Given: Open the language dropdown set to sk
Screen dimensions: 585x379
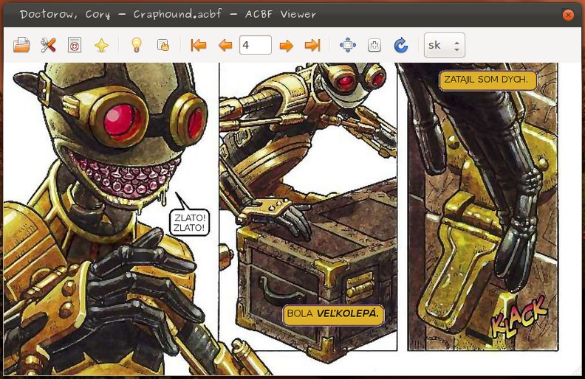Looking at the screenshot, I should tap(445, 45).
